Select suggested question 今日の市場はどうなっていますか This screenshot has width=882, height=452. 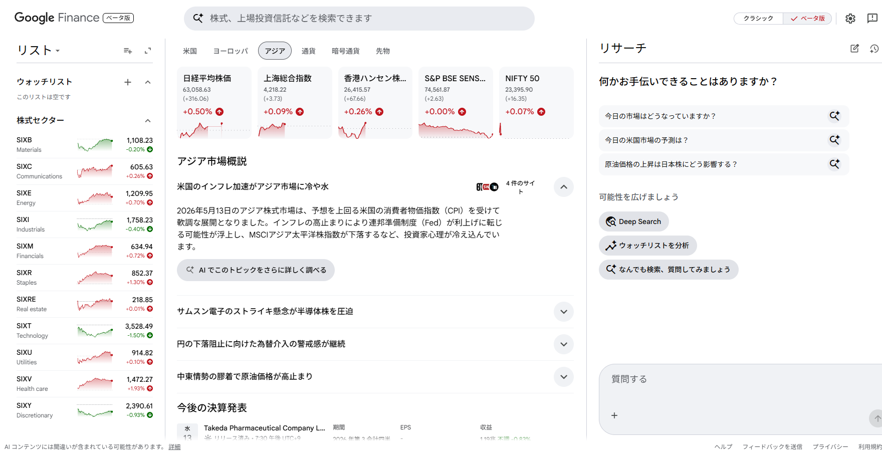pos(724,116)
